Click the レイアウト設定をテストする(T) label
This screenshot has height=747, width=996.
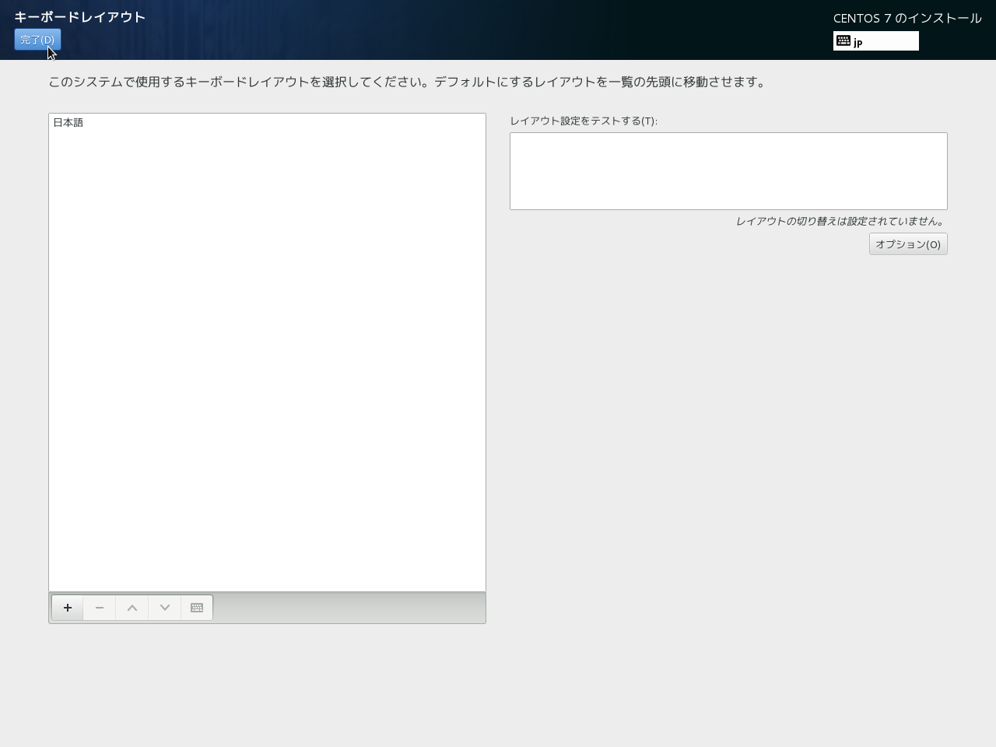pyautogui.click(x=583, y=121)
